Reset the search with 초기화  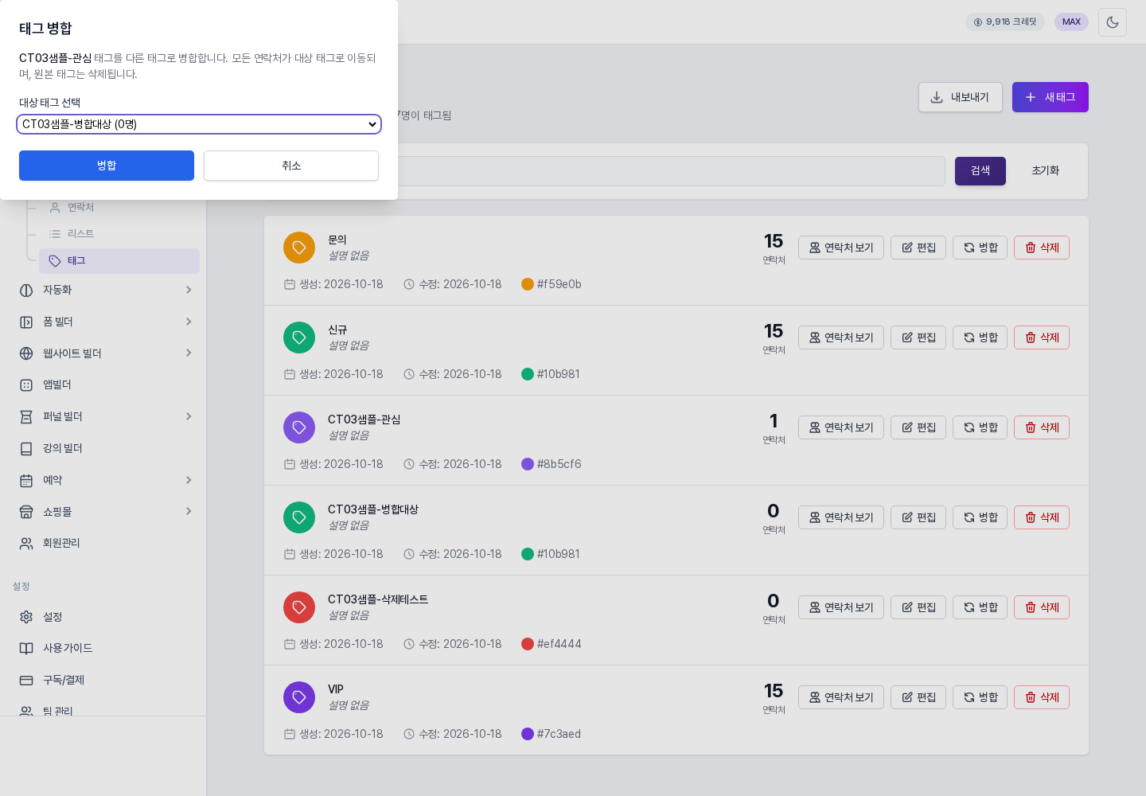coord(1046,171)
